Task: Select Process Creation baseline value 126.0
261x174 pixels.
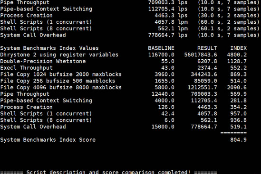Action: [166, 107]
